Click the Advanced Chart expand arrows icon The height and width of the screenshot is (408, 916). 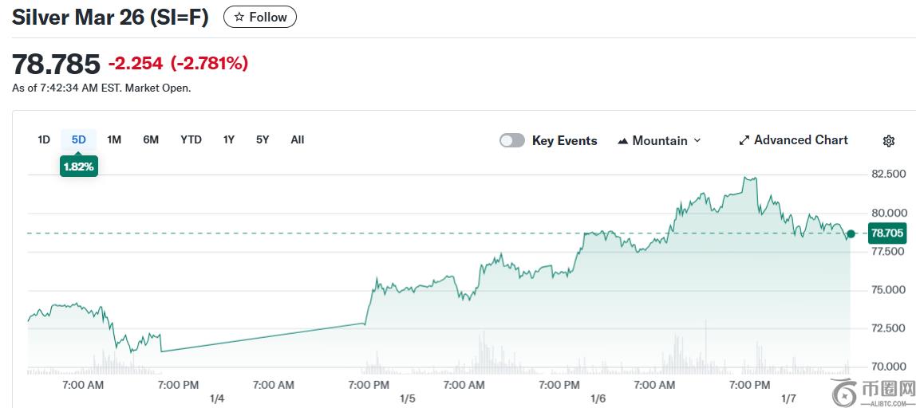[x=744, y=141]
